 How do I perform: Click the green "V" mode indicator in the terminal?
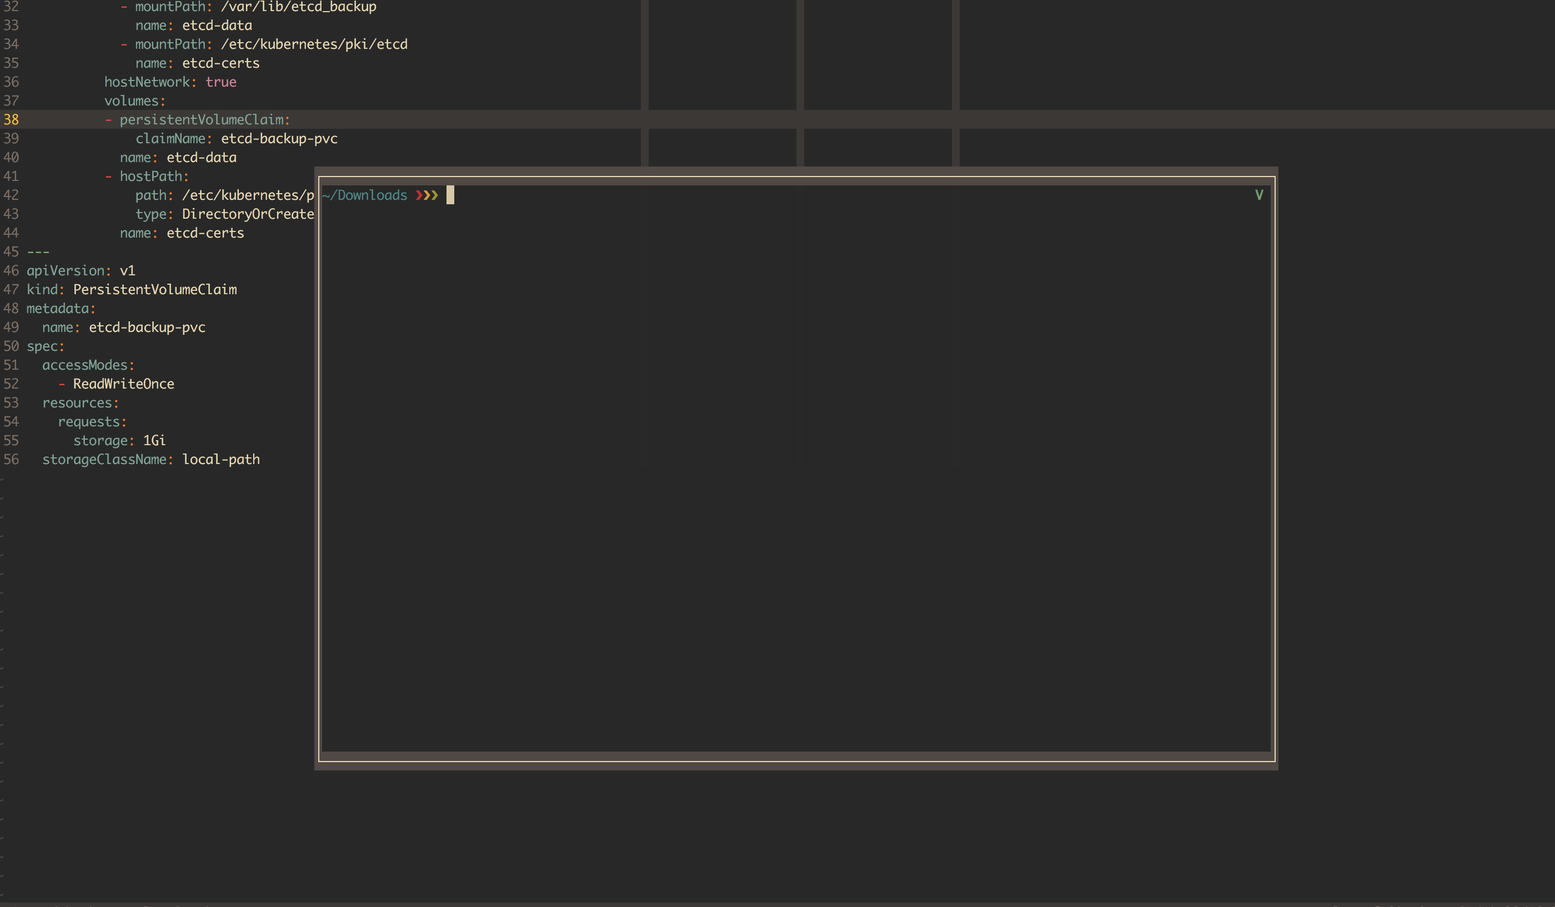[1258, 194]
